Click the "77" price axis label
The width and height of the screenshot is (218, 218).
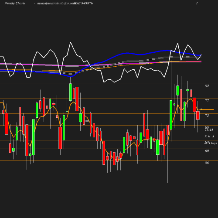click(207, 101)
